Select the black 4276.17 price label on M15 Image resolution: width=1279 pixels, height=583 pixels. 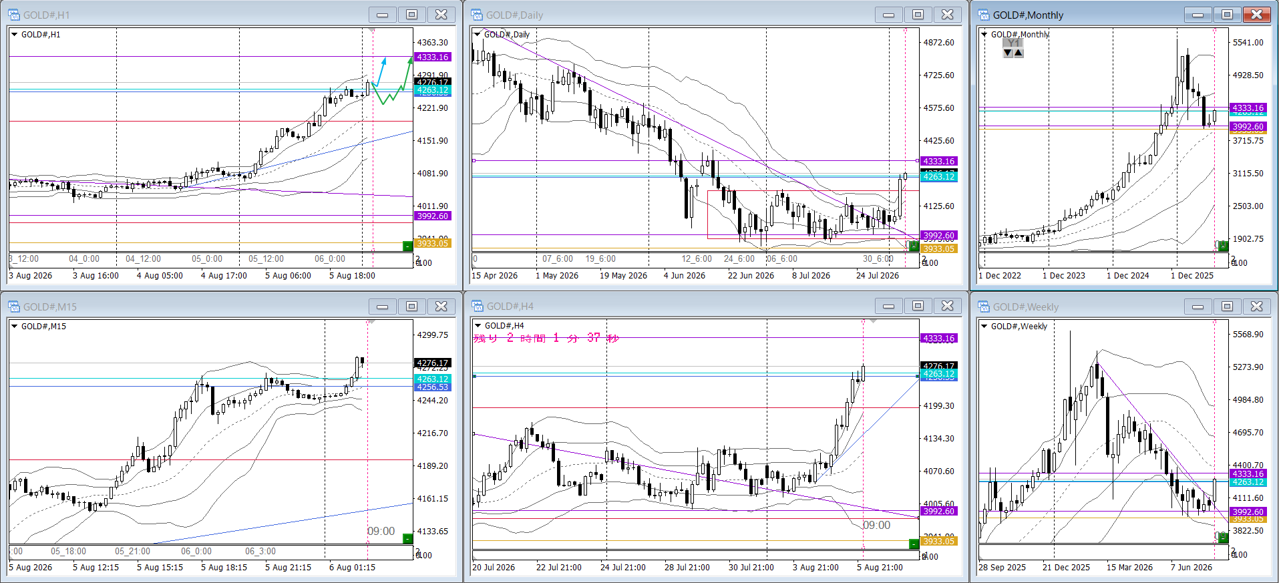pyautogui.click(x=433, y=363)
